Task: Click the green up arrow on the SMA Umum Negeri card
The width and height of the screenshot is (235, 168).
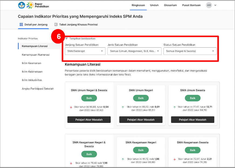Action: (123, 107)
